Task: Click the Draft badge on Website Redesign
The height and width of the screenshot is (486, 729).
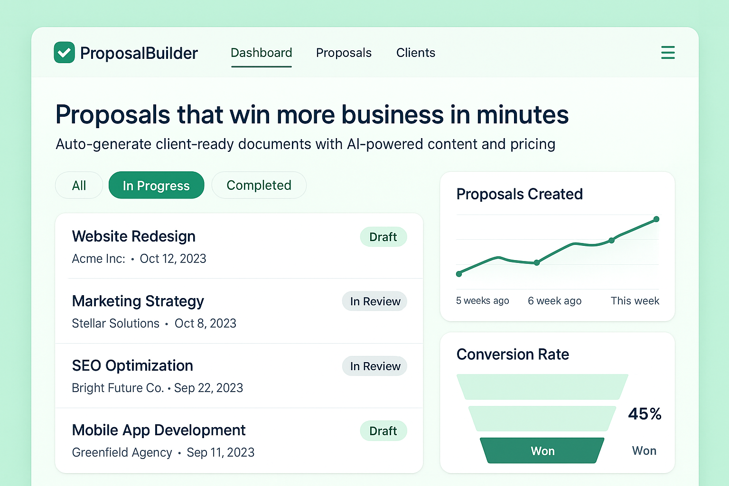Action: (x=383, y=236)
